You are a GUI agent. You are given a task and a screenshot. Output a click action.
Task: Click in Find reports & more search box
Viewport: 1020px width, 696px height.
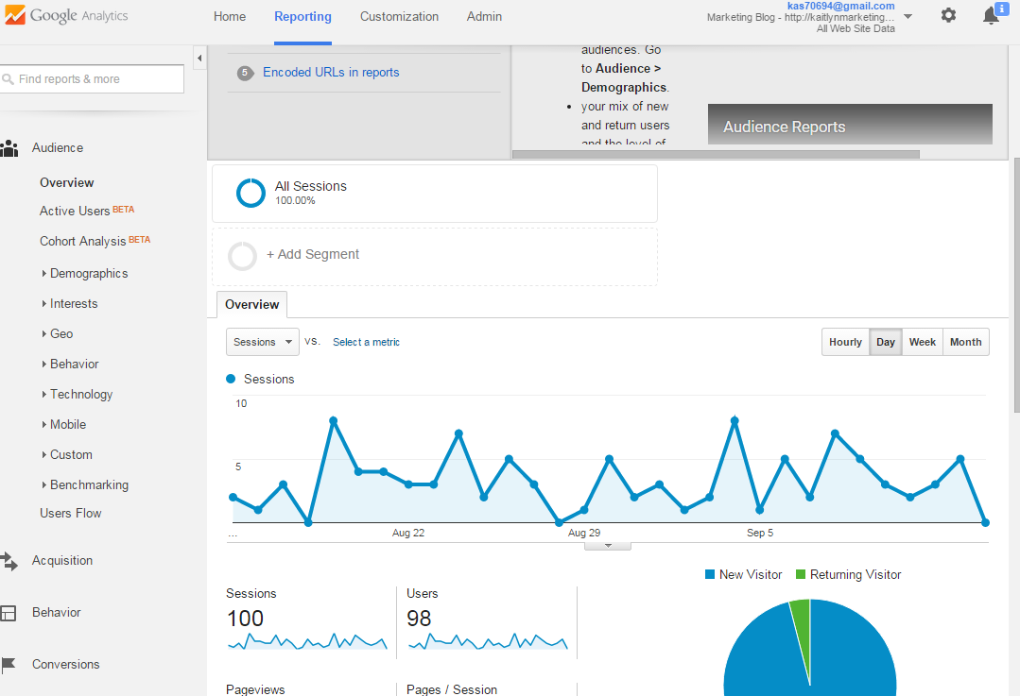92,78
